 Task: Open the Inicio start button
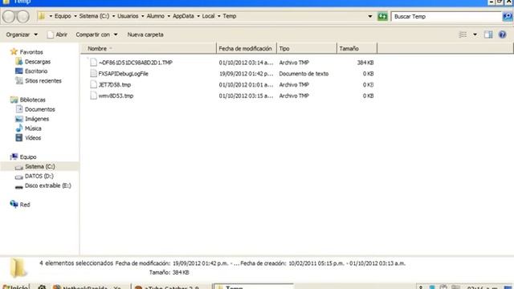click(15, 287)
